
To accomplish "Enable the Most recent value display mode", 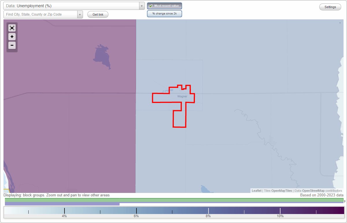I will pyautogui.click(x=164, y=5).
